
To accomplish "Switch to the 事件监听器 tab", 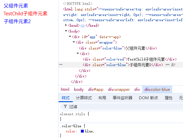I will 123,98.
